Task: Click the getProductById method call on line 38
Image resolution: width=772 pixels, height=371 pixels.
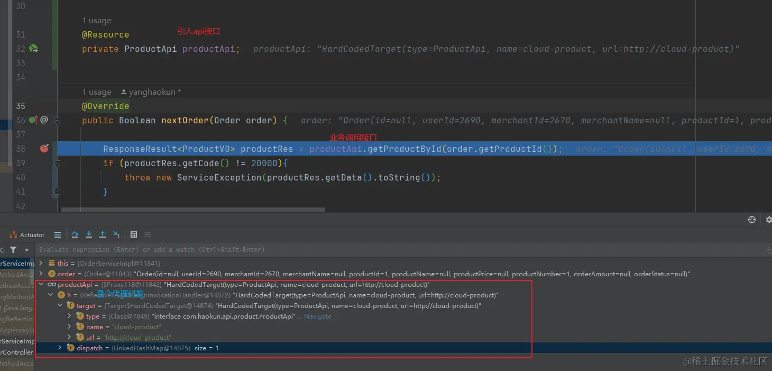Action: coord(405,149)
